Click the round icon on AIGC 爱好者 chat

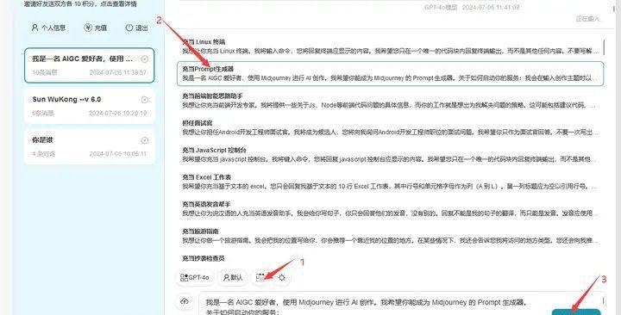click(x=145, y=59)
